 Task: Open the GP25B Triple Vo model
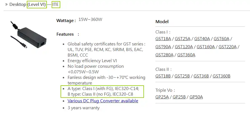(179, 97)
